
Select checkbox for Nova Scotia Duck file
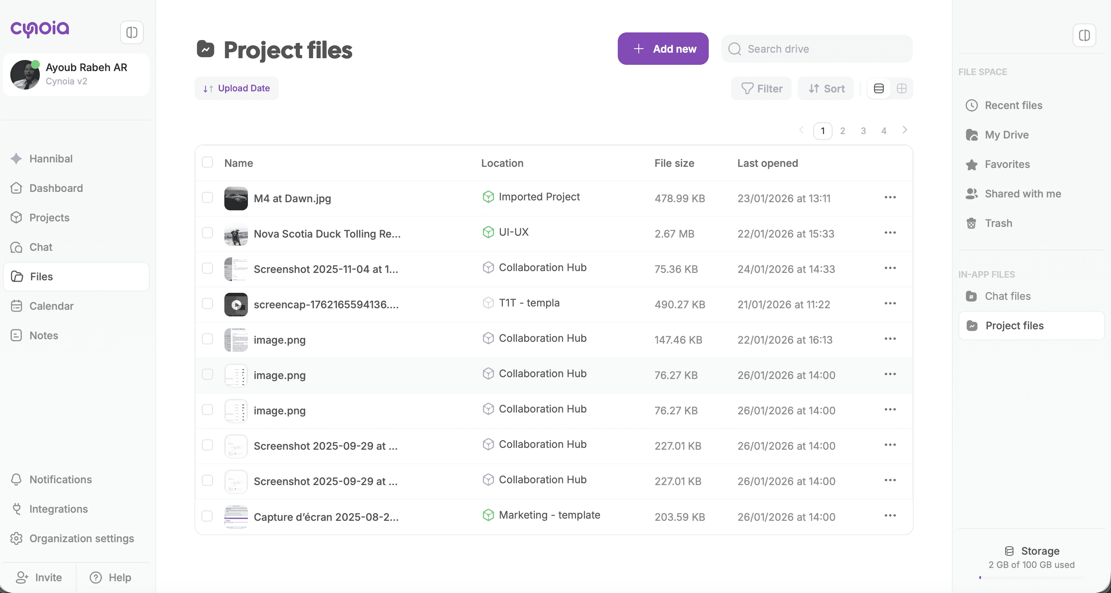click(x=207, y=233)
